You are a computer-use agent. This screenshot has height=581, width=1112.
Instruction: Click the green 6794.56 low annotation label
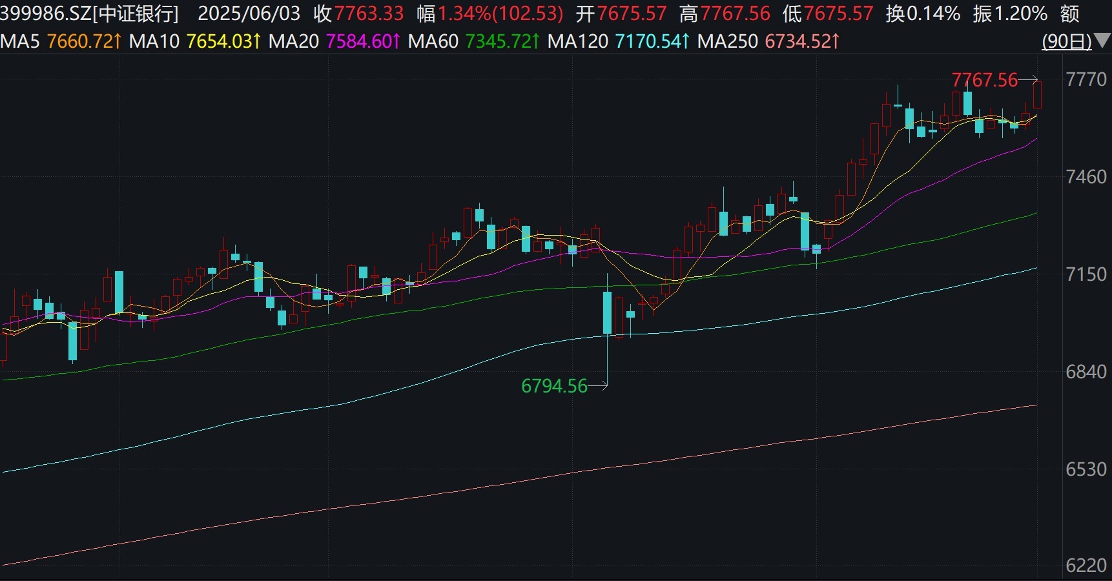554,386
